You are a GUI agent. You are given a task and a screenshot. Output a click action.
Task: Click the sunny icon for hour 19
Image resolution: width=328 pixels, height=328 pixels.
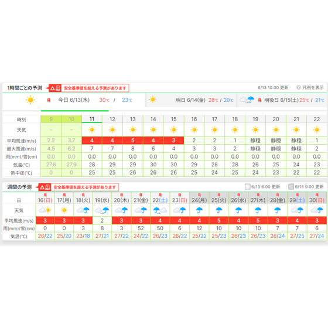255,130
